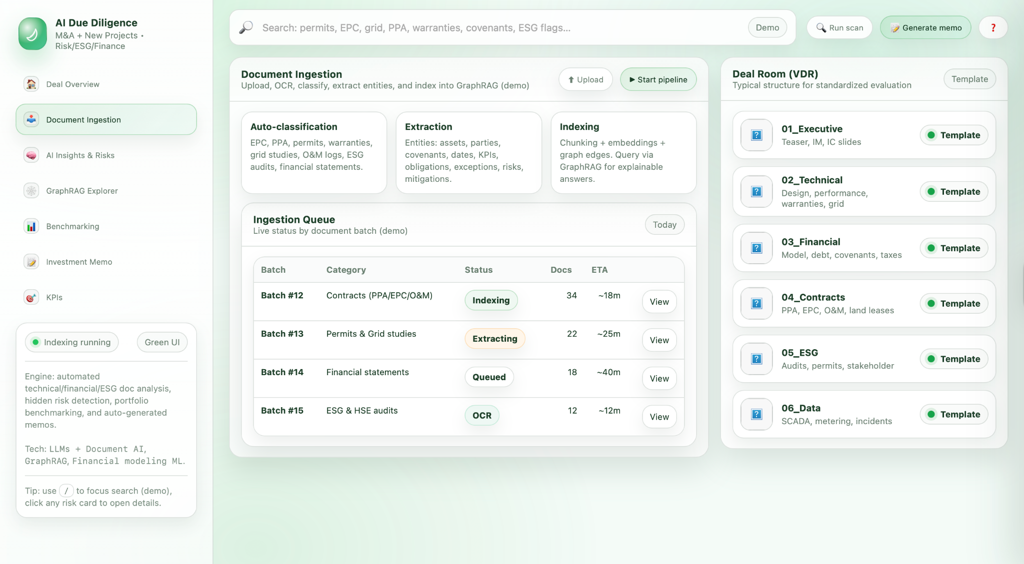Click the KPIs target icon
The width and height of the screenshot is (1024, 564).
31,297
